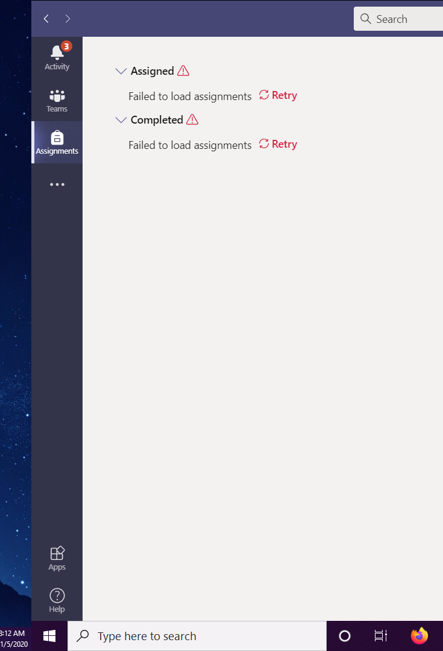Go forward with the right arrow
Screen dimensions: 443x651
click(x=68, y=19)
